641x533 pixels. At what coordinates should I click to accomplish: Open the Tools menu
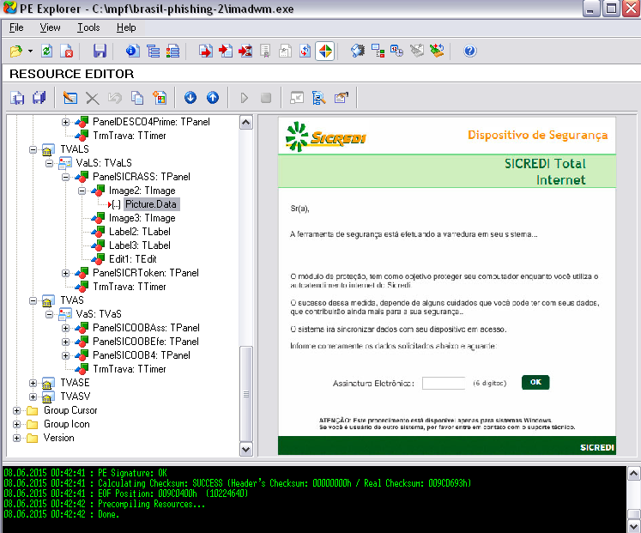pos(88,27)
